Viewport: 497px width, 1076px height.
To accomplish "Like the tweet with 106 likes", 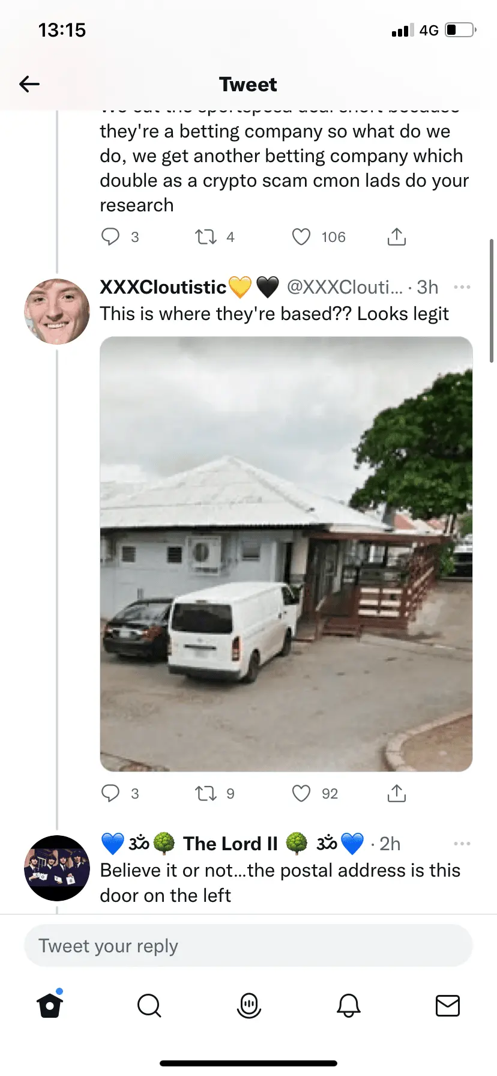I will tap(301, 237).
